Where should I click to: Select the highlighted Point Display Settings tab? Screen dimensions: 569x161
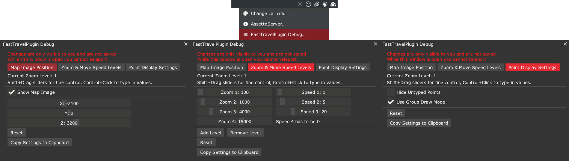click(x=532, y=68)
